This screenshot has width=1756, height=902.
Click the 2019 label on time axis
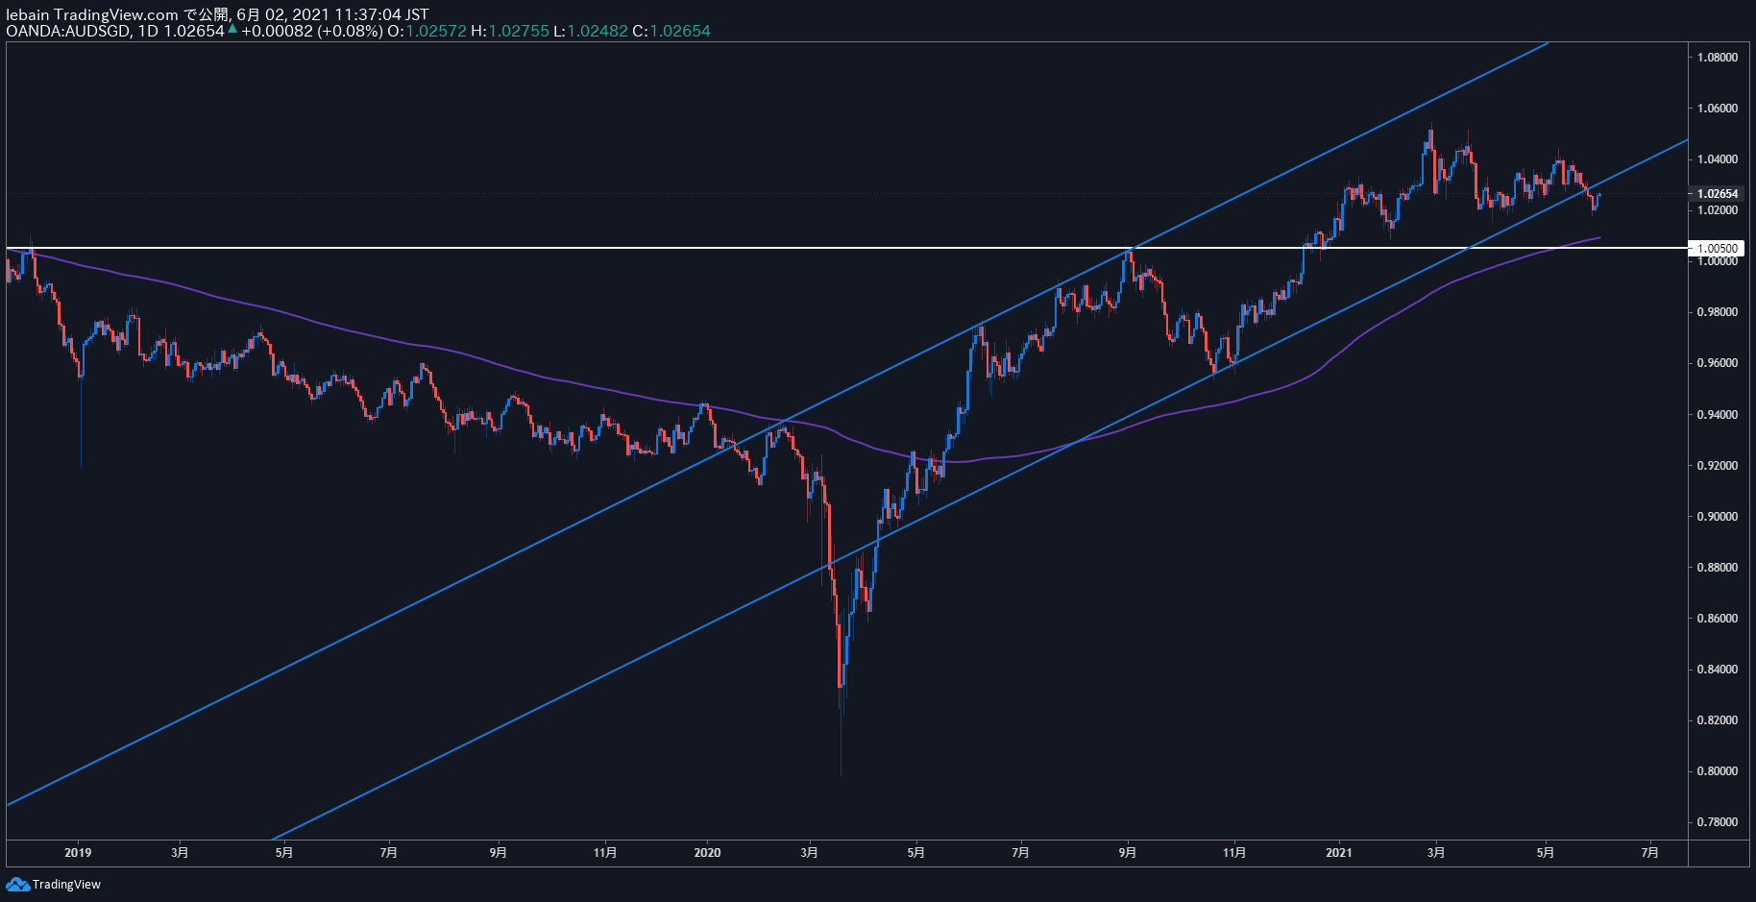[x=78, y=853]
